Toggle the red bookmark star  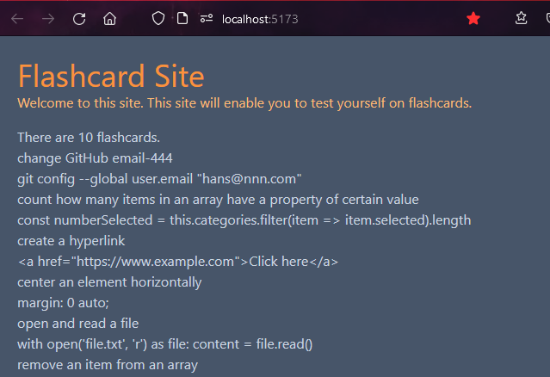pos(473,18)
